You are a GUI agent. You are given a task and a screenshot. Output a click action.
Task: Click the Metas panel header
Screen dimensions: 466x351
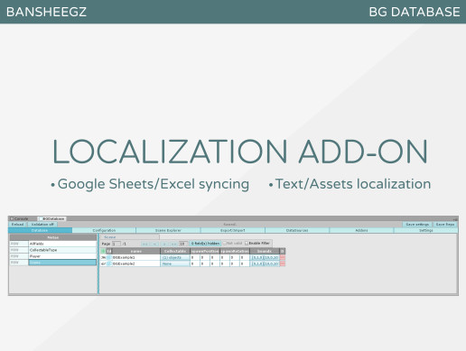pyautogui.click(x=53, y=237)
